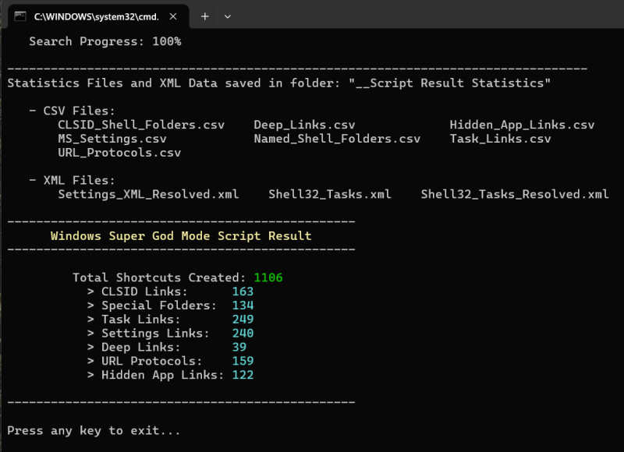Viewport: 624px width, 452px height.
Task: Click the total shortcuts value 1106
Action: (x=268, y=277)
